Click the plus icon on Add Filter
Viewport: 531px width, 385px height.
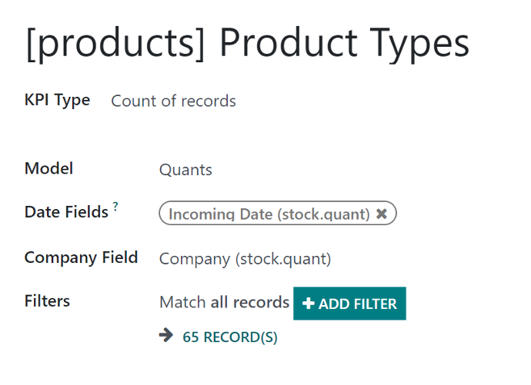[x=308, y=304]
